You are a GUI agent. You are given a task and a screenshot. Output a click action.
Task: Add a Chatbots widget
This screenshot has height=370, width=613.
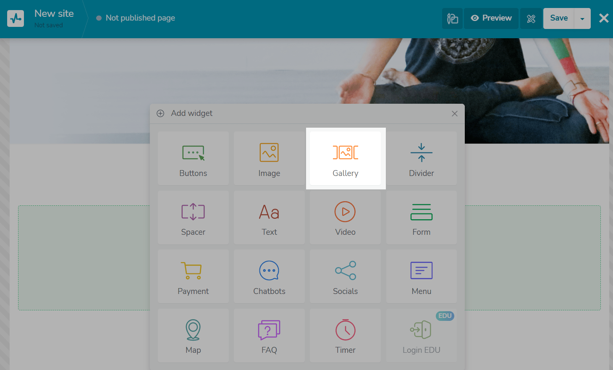tap(269, 276)
